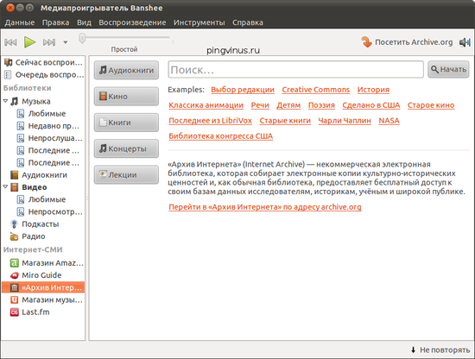The width and height of the screenshot is (475, 359).
Task: Click the Кино category button
Action: [126, 97]
